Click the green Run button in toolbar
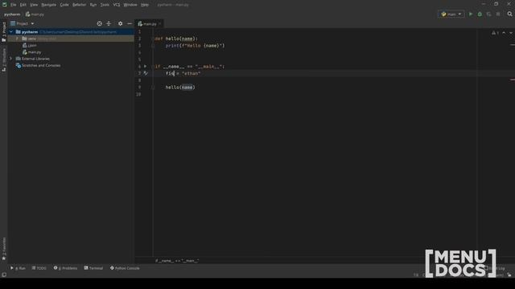 471,14
